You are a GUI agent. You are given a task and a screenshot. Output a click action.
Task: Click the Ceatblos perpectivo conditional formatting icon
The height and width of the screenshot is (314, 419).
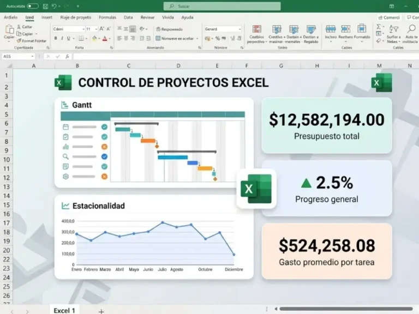point(256,29)
